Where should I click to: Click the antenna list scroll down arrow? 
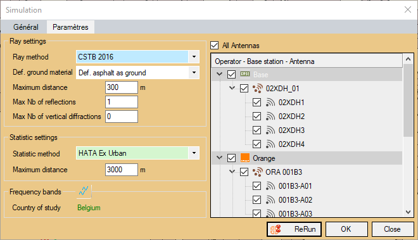pos(408,212)
